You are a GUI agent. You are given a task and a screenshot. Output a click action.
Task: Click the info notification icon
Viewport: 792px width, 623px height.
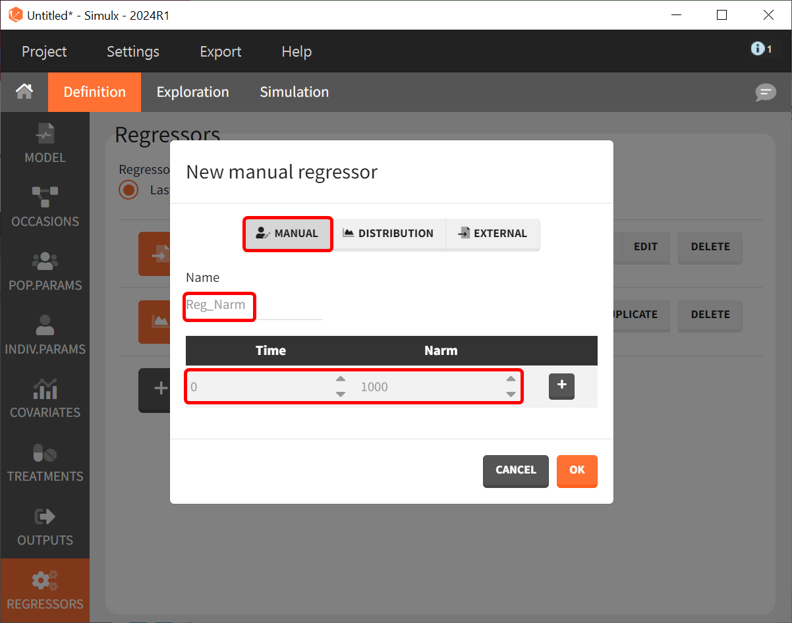coord(761,49)
